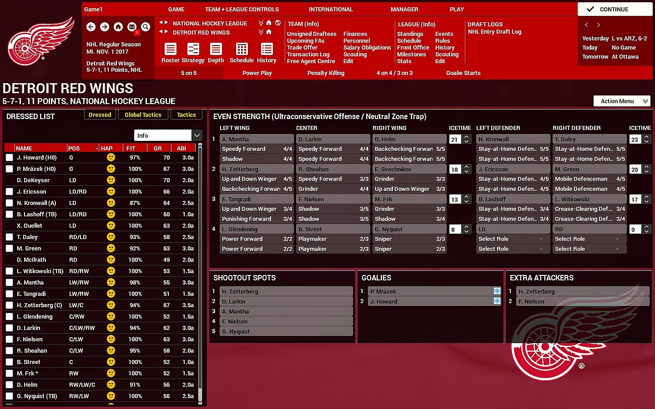Open the INTERNATIONAL menu

331,9
